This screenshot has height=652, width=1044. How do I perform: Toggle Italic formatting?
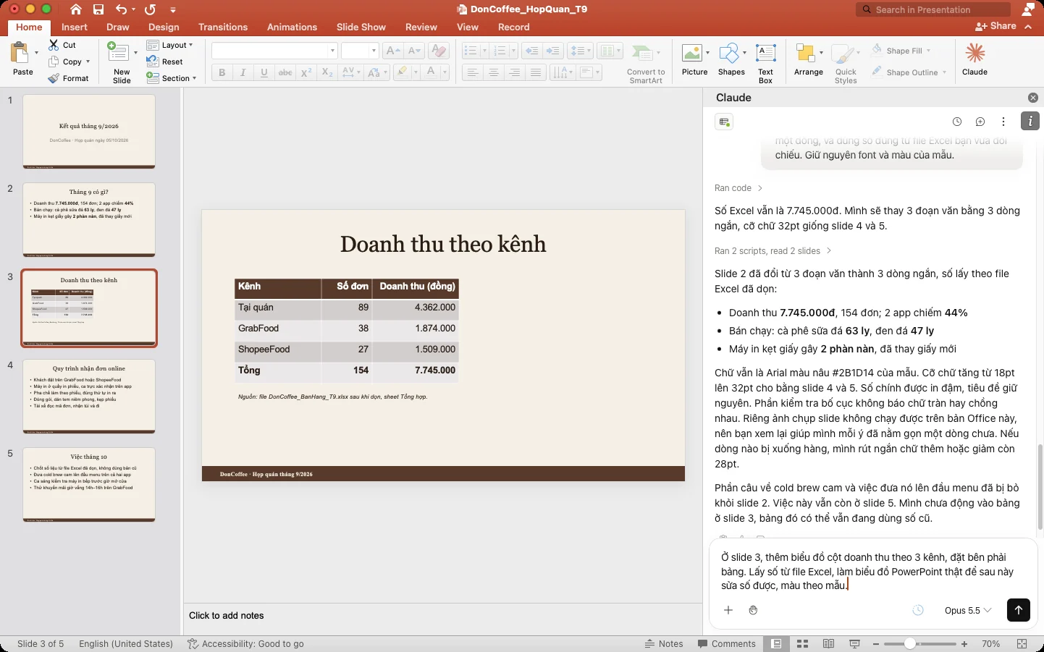tap(243, 72)
